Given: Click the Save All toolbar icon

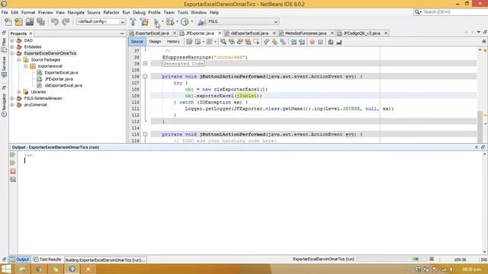Looking at the screenshot, I should [40, 22].
